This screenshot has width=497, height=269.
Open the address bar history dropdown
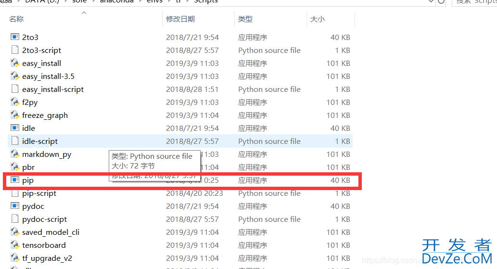coord(431,1)
